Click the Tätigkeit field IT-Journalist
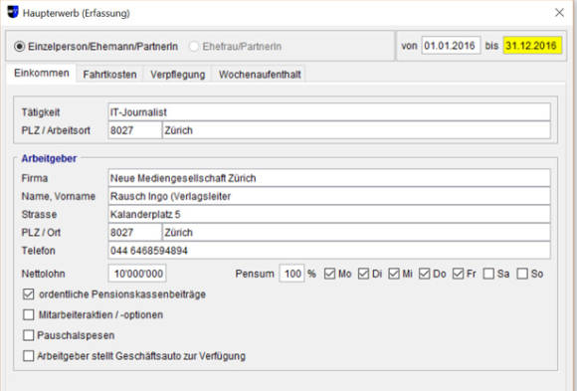The image size is (577, 391). [x=329, y=112]
